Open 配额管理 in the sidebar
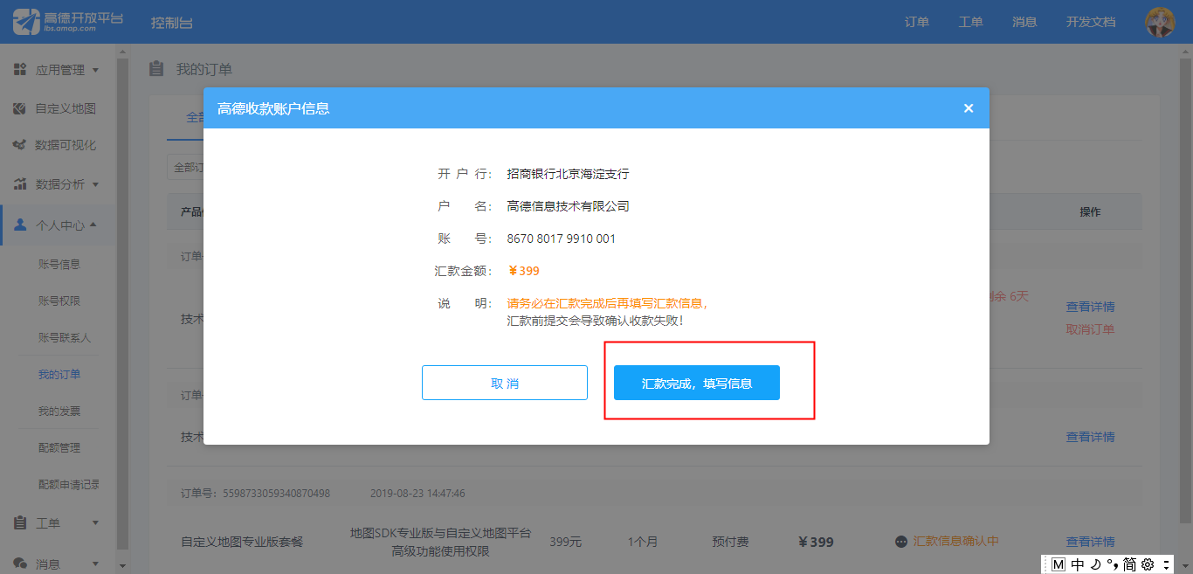This screenshot has width=1193, height=574. [59, 447]
